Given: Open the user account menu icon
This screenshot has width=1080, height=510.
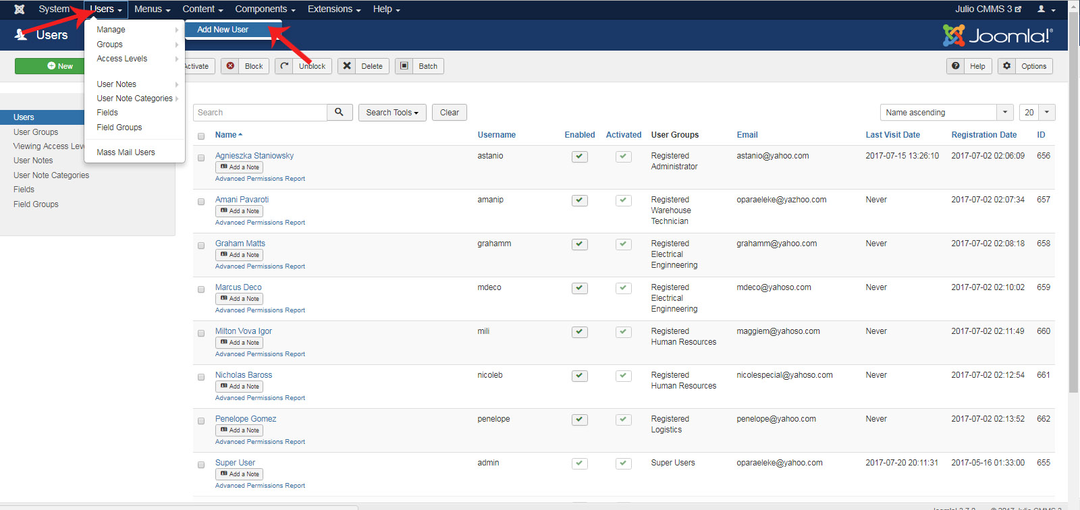Looking at the screenshot, I should coord(1046,9).
